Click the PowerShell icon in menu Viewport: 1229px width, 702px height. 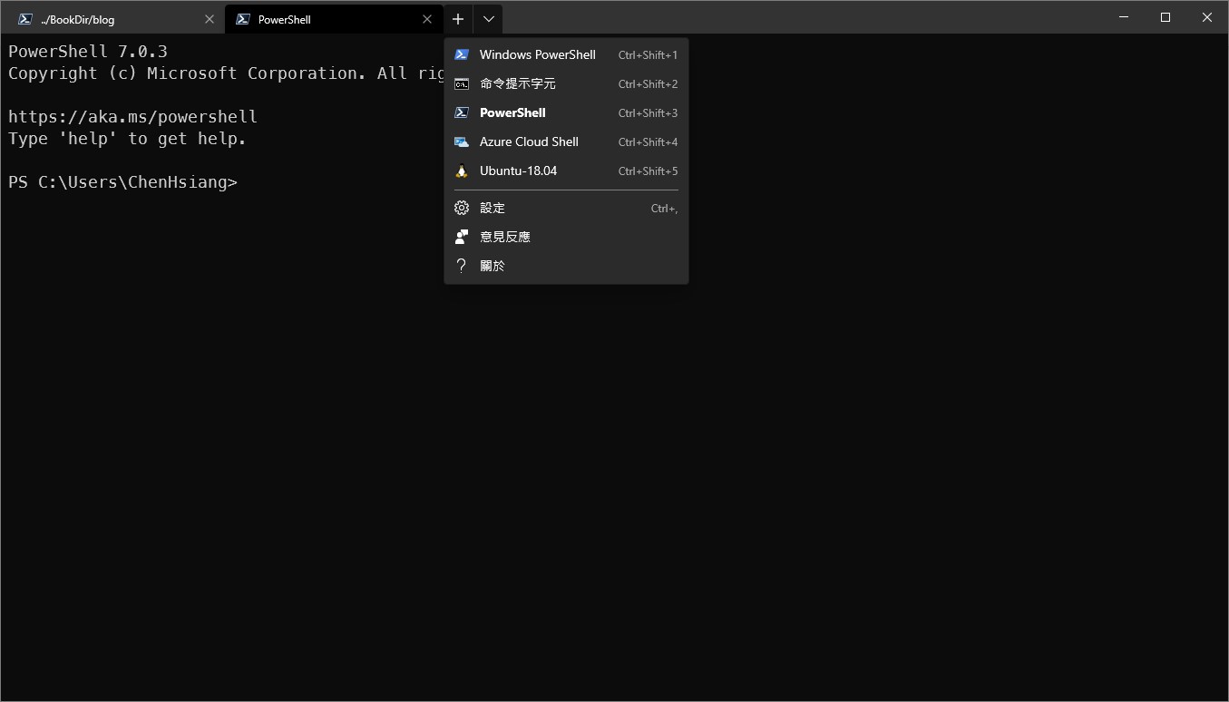462,113
